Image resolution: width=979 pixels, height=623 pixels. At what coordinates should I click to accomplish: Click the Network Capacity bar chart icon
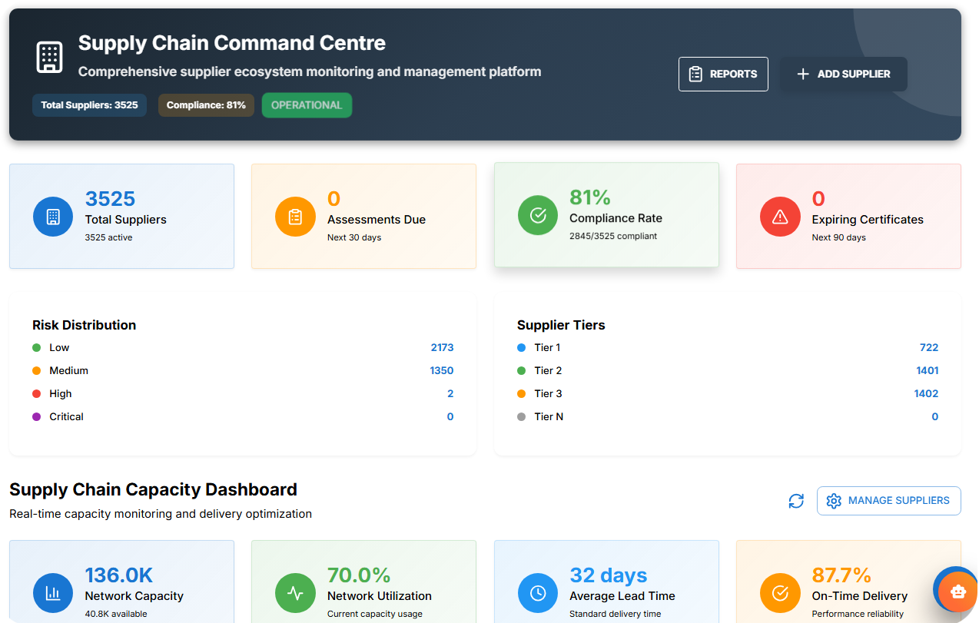pyautogui.click(x=53, y=593)
